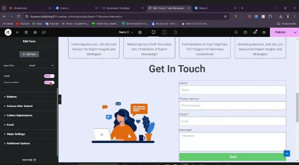Open the Input Size dropdown
Viewport: 299px width, 165px height.
41,66
